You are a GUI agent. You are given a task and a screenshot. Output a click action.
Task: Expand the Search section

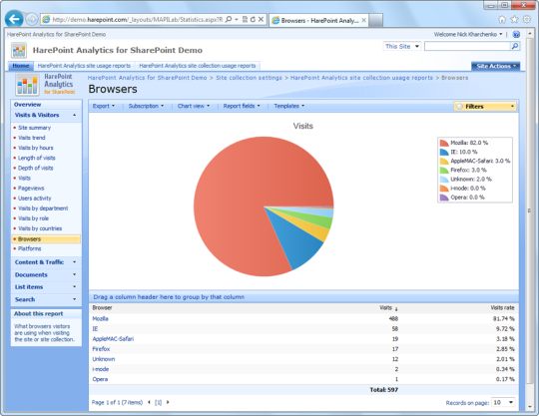[46, 299]
